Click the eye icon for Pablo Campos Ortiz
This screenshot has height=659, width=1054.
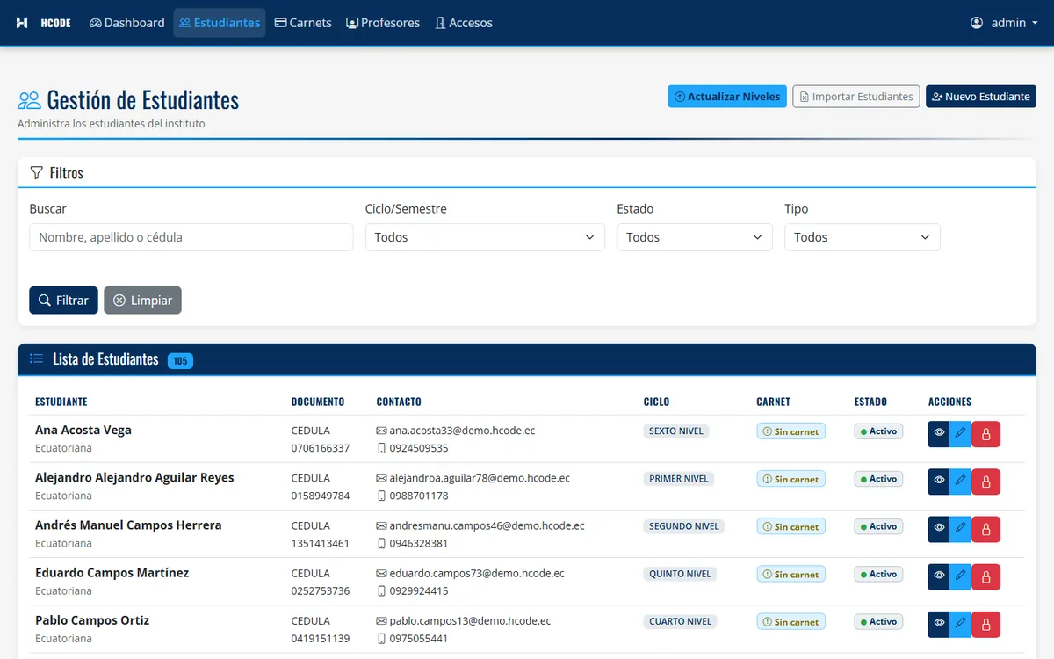click(939, 624)
